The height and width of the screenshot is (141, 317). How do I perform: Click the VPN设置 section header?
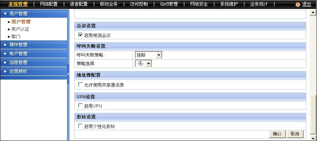tap(190, 97)
